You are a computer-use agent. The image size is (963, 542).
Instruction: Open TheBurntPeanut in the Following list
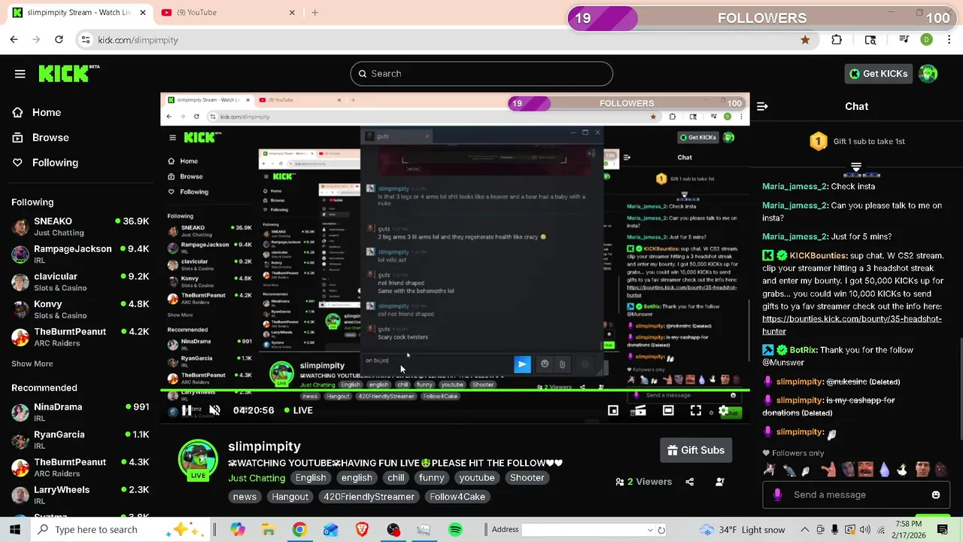coord(80,336)
